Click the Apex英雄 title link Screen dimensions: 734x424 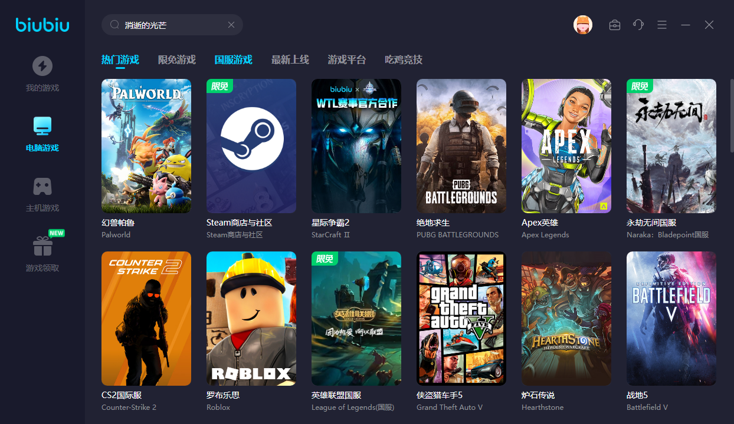pos(539,223)
